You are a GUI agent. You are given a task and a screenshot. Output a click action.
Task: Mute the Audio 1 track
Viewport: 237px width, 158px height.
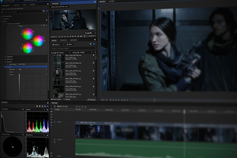55,140
